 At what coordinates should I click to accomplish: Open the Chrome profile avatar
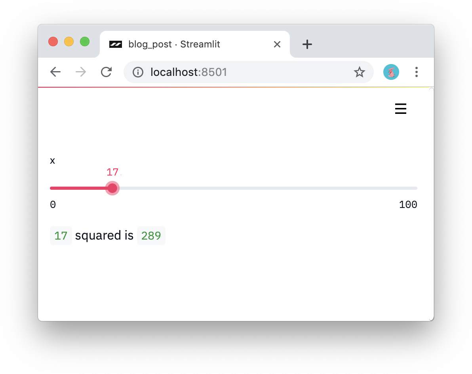pos(391,72)
